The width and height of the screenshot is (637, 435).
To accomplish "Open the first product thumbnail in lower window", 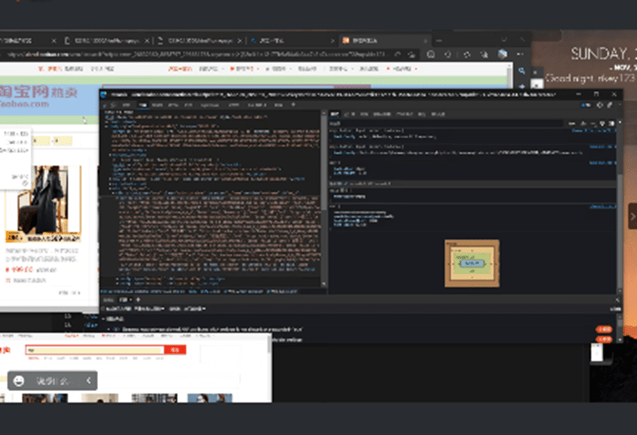I will [45, 398].
